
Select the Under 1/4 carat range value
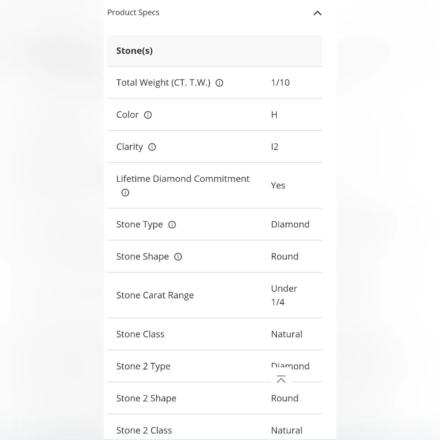click(284, 295)
